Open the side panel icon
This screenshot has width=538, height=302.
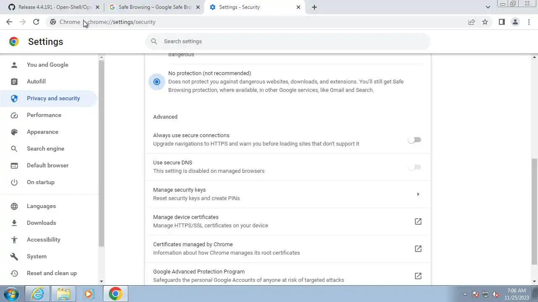point(501,22)
